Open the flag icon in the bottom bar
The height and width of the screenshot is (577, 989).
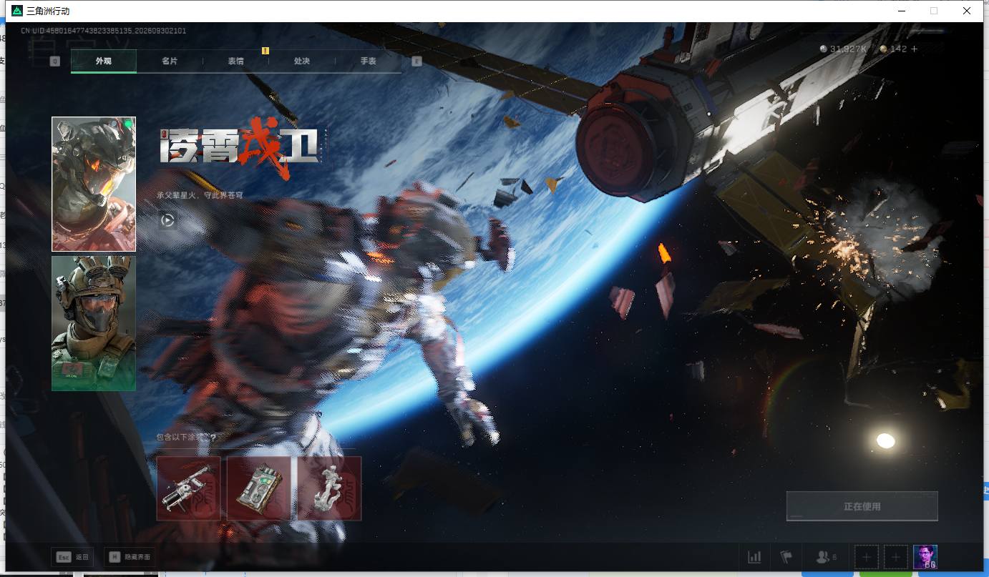[x=786, y=557]
